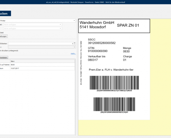Click the greyed-out field below Etiketten
The image size is (171, 138).
(x=41, y=47)
